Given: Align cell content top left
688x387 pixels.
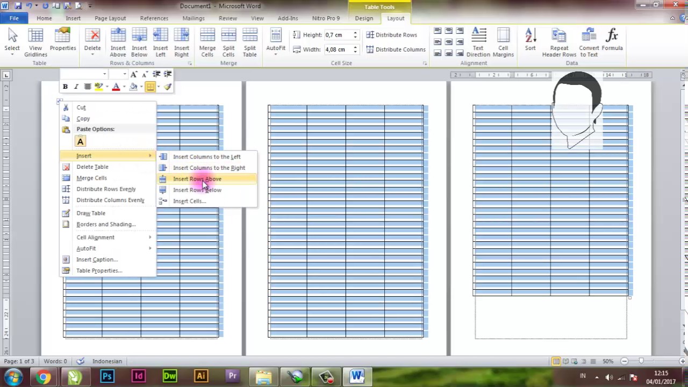Looking at the screenshot, I should point(438,31).
